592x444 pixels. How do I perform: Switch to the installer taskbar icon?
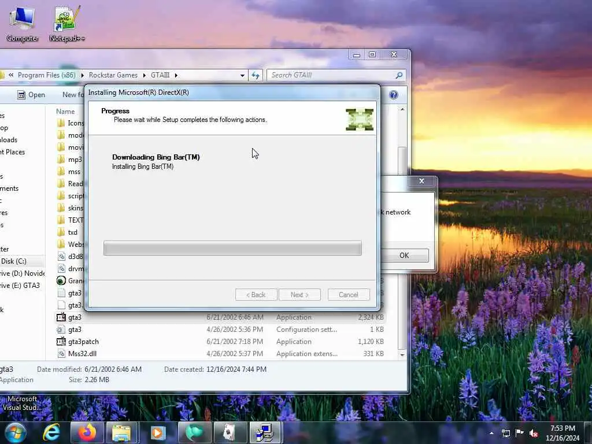pyautogui.click(x=265, y=432)
